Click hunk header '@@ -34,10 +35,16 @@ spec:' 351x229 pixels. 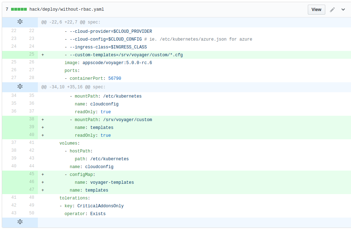pyautogui.click(x=74, y=87)
